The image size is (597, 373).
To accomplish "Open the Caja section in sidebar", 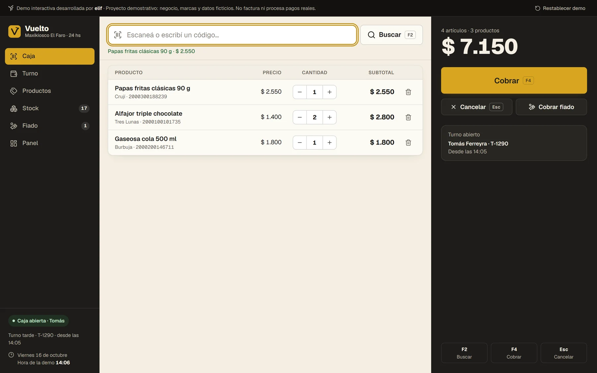I will pyautogui.click(x=50, y=56).
